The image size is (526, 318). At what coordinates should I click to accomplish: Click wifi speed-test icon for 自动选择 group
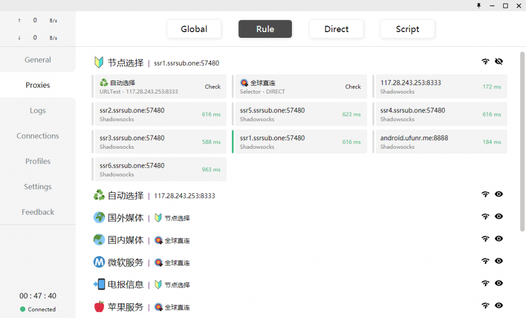[485, 194]
